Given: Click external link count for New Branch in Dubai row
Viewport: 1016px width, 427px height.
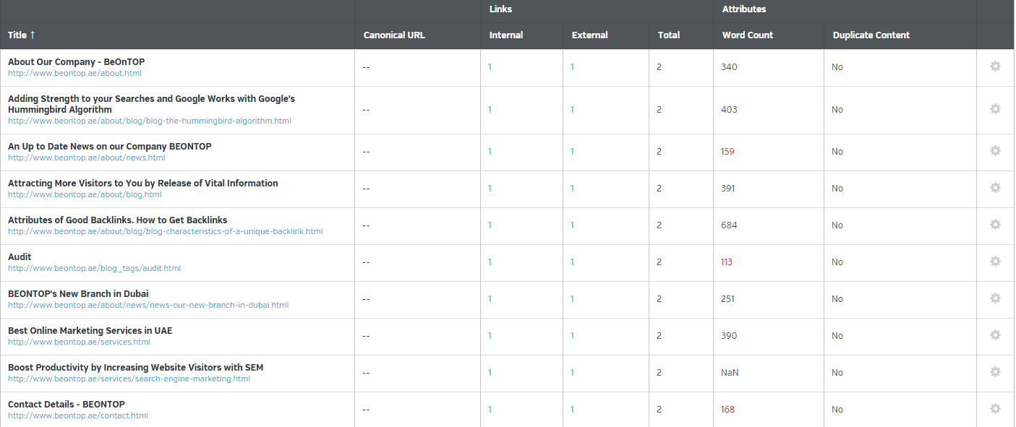Looking at the screenshot, I should click(x=572, y=298).
